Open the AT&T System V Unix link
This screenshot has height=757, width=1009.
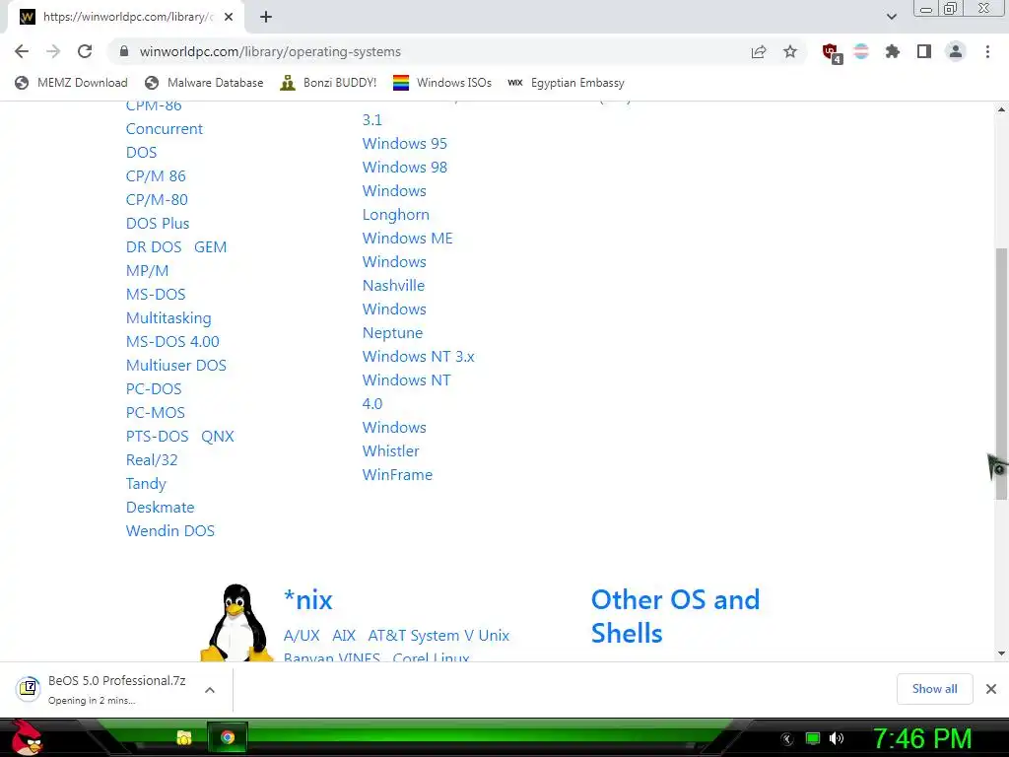pos(438,636)
